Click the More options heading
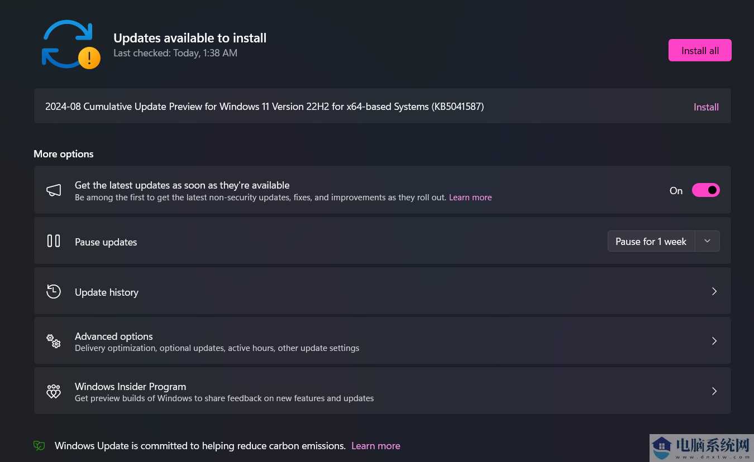Viewport: 754px width, 462px height. [x=64, y=154]
